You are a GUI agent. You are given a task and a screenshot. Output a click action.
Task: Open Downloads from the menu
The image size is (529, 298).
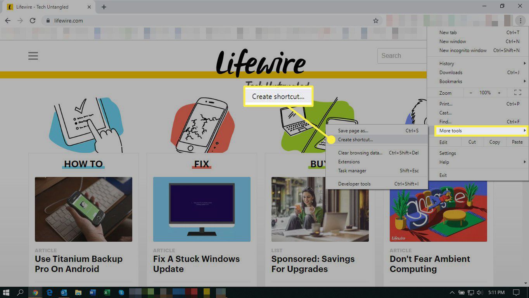pos(478,72)
